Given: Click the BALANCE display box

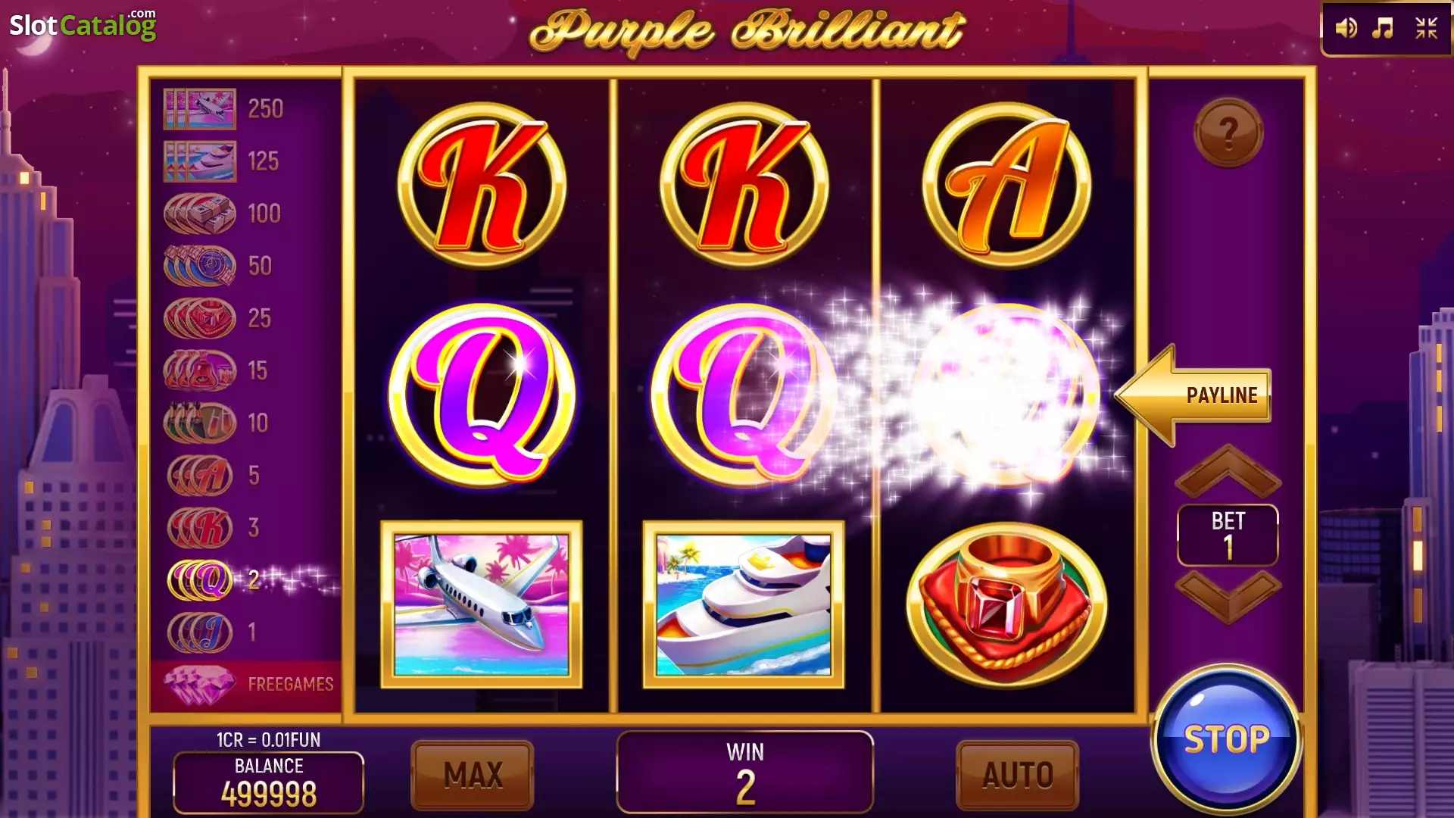Looking at the screenshot, I should tap(269, 782).
